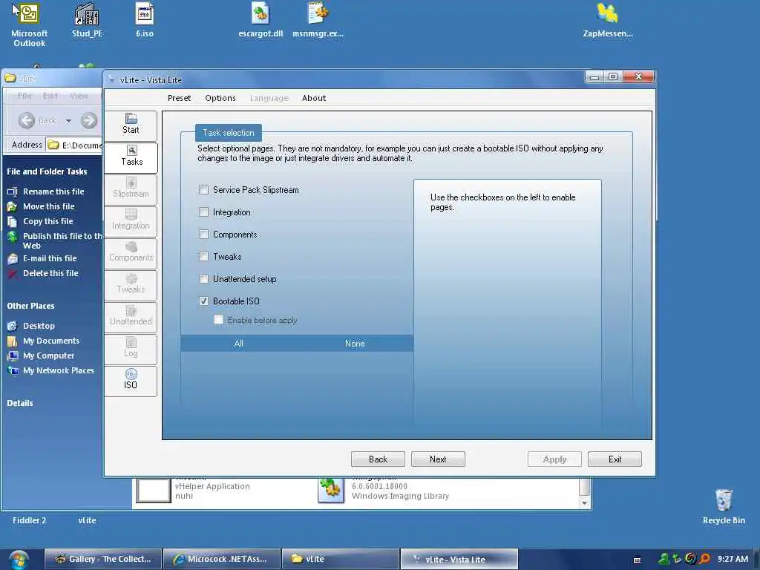Click the Back button in vLite
This screenshot has width=760, height=570.
[x=378, y=459]
